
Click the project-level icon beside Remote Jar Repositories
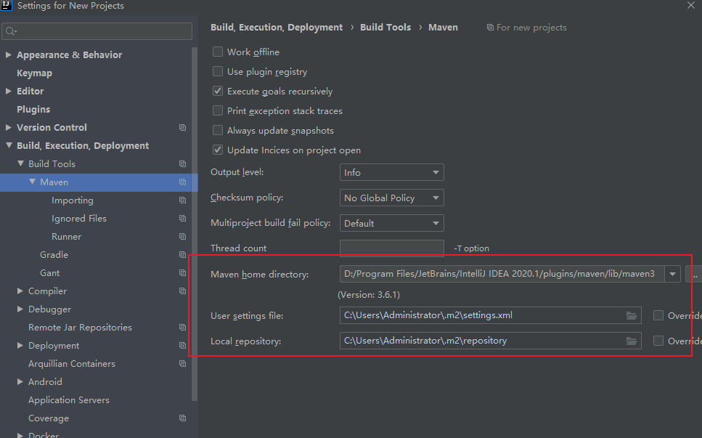(183, 328)
